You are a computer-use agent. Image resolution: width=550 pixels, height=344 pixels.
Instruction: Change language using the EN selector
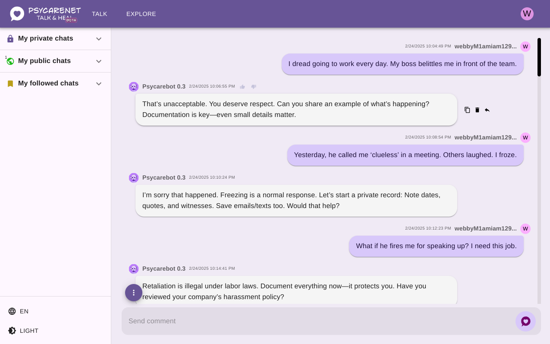[x=19, y=311]
